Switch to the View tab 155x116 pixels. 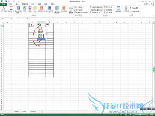click(x=52, y=4)
